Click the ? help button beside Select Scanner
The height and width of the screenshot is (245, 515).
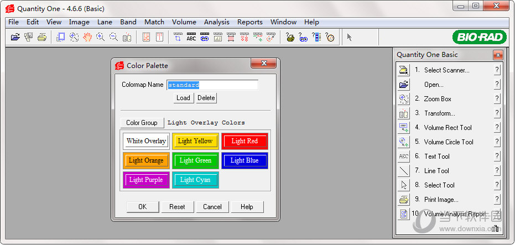coord(497,70)
